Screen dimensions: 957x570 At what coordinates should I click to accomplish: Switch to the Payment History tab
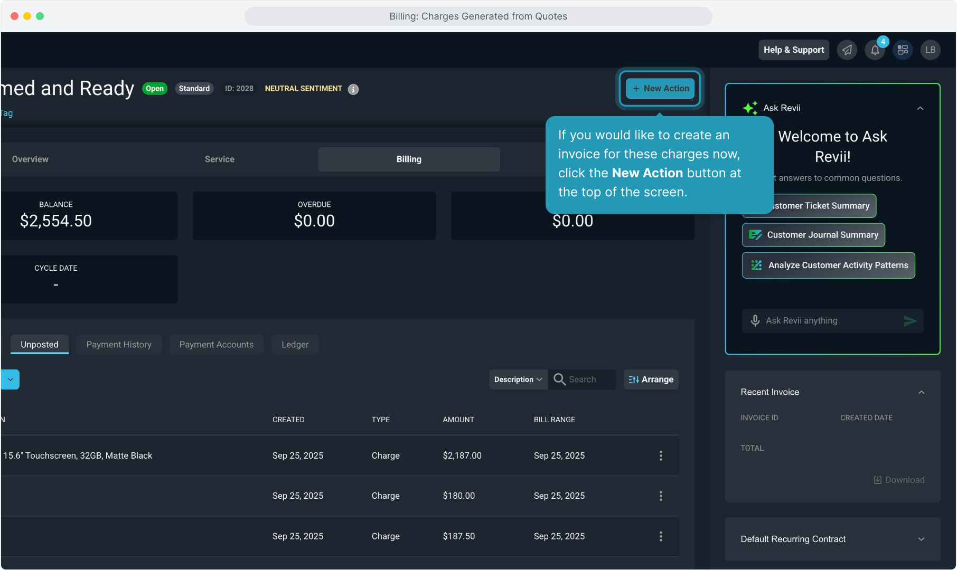(119, 345)
